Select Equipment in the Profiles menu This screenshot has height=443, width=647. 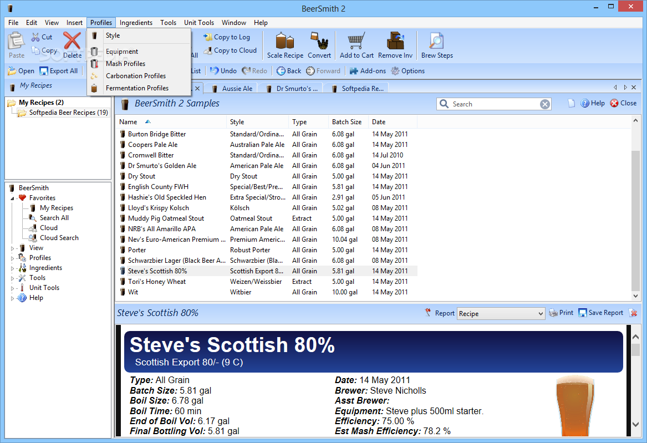coord(139,52)
